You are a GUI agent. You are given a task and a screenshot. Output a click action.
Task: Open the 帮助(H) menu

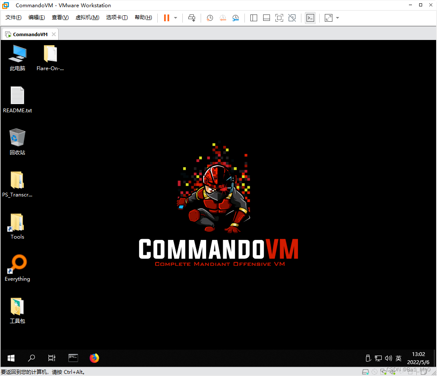tap(143, 17)
